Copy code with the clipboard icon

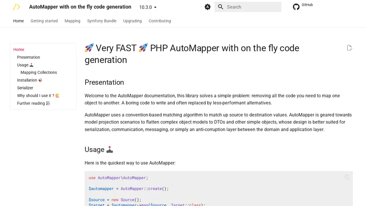(x=347, y=177)
